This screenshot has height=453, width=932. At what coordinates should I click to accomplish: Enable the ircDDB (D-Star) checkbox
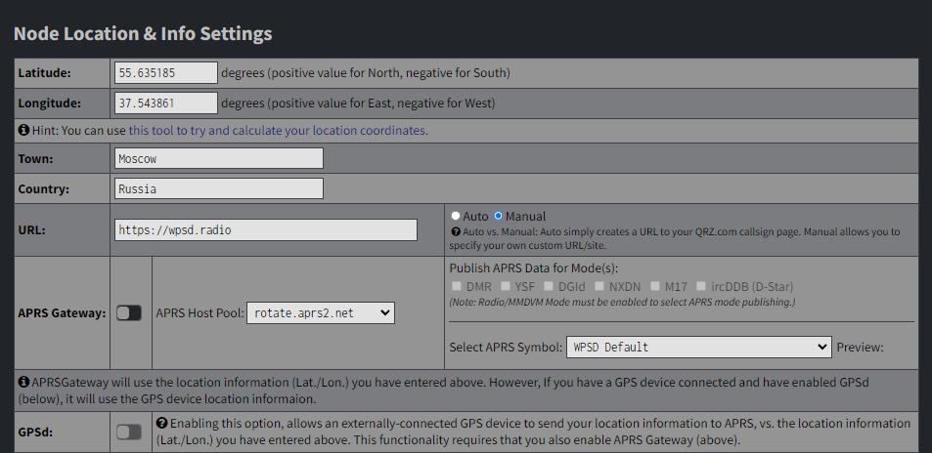701,286
